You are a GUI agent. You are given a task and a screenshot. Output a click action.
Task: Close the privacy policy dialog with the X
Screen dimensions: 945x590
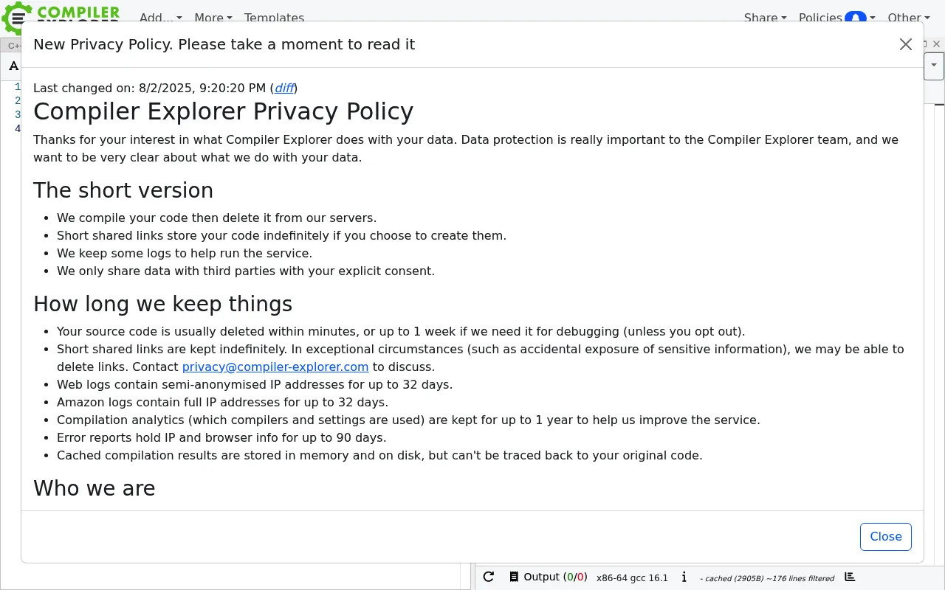[x=906, y=44]
